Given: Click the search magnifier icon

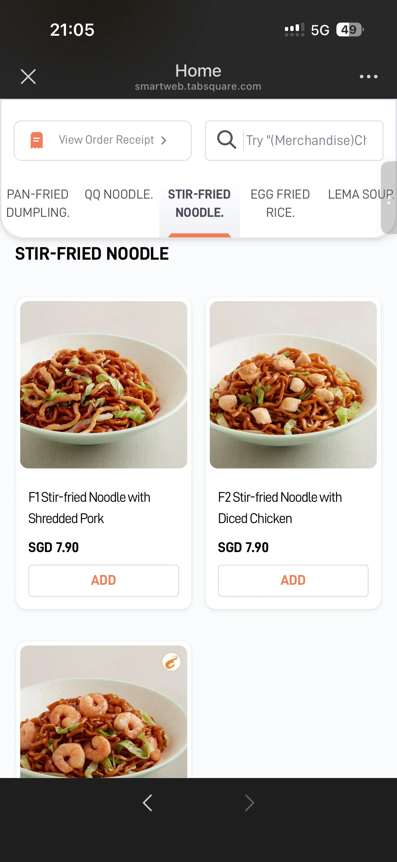Looking at the screenshot, I should pos(226,140).
